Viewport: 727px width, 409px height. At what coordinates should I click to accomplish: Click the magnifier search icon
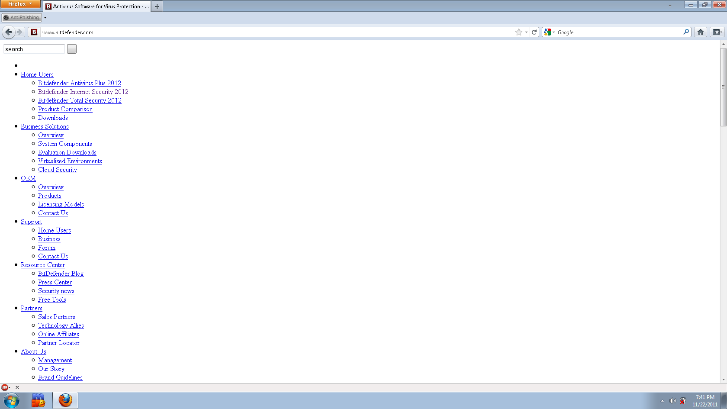(x=686, y=32)
